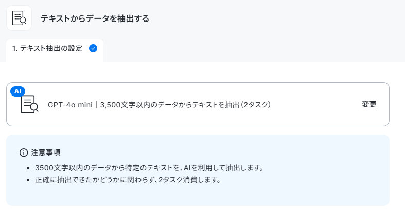
Task: Select the GPT-4o mini model name text
Action: point(71,105)
